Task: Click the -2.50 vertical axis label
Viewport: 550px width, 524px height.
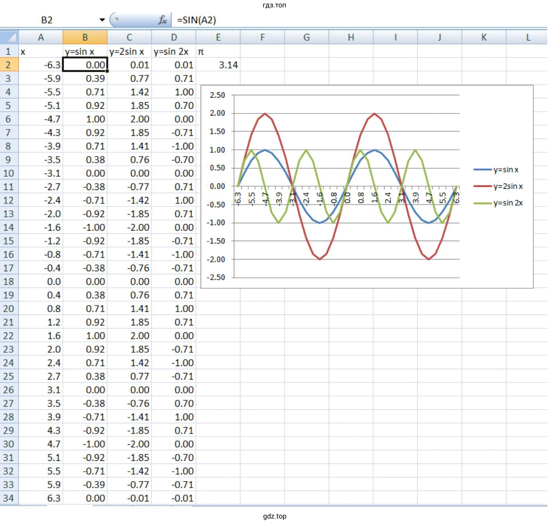Action: (x=216, y=277)
